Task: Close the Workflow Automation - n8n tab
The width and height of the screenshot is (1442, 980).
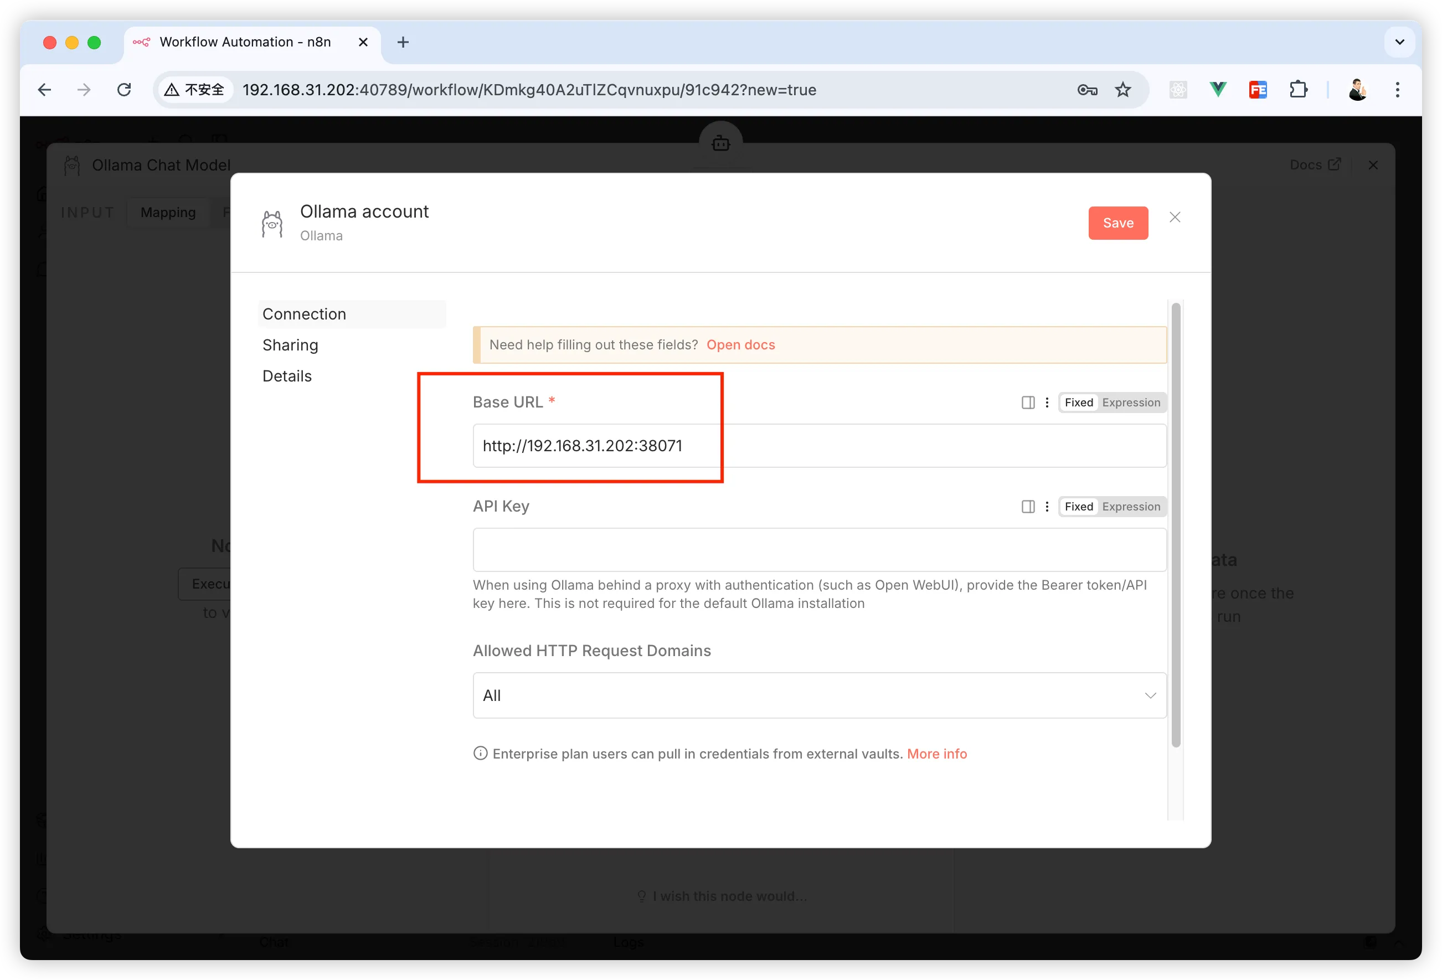Action: point(363,42)
